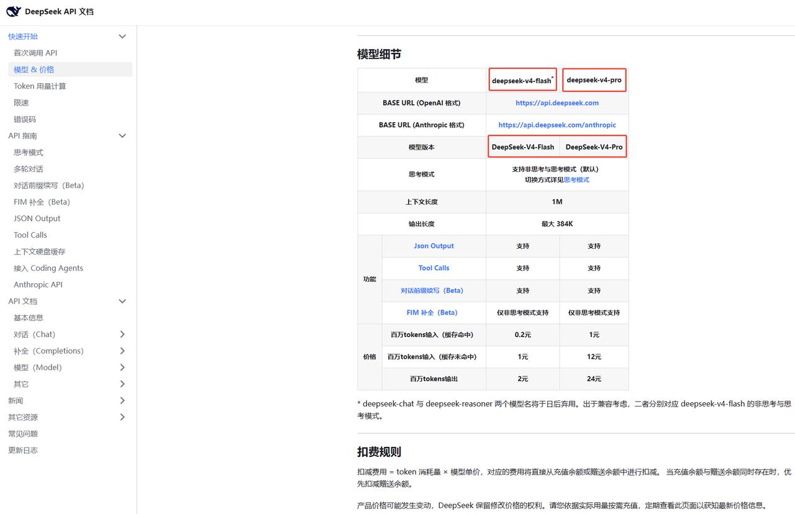
Task: Open the 接入 Coding Agents page
Action: click(48, 268)
